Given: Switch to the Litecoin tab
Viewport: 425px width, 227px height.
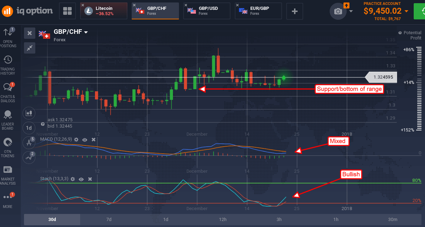Looking at the screenshot, I should pyautogui.click(x=104, y=11).
